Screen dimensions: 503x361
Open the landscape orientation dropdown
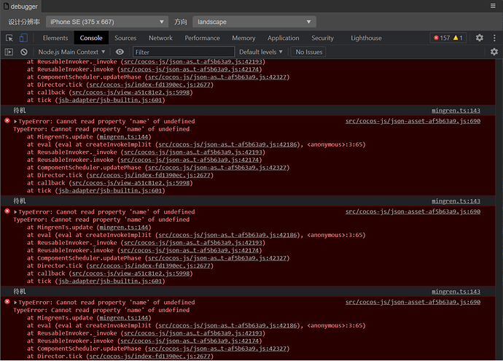point(254,22)
